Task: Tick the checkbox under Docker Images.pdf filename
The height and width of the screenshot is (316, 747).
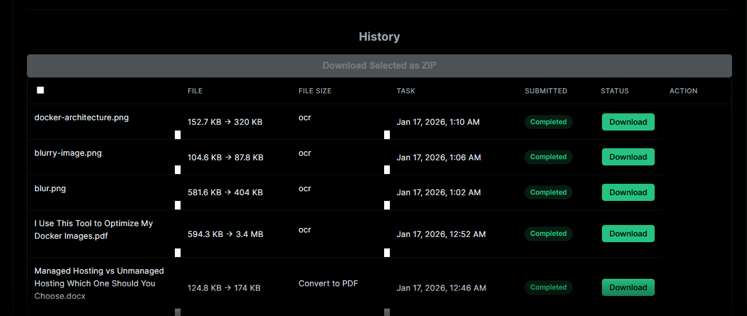Action: coord(178,252)
